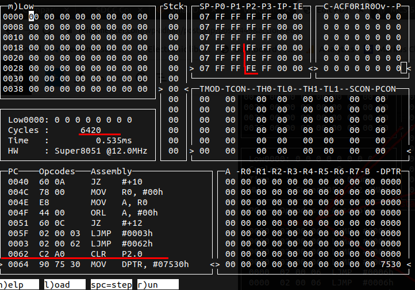Select the HW Super8051 @12.0MHz setting

[x=101, y=151]
